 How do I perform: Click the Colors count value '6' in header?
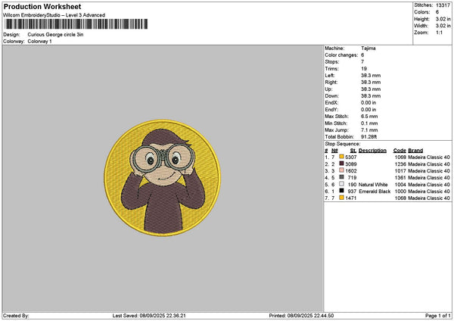pyautogui.click(x=437, y=12)
